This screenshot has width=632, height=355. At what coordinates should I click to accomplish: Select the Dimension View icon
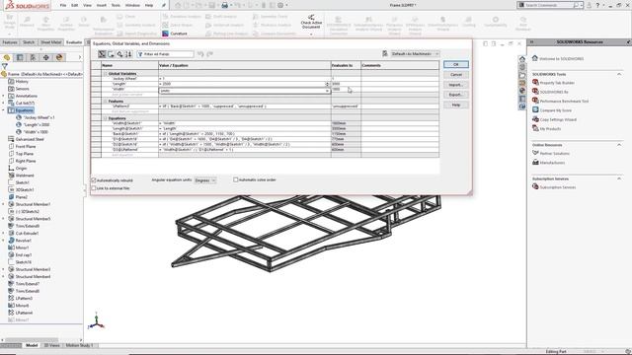119,54
